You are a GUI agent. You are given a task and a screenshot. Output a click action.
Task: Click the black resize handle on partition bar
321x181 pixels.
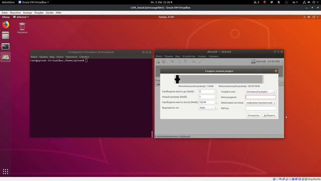(177, 79)
